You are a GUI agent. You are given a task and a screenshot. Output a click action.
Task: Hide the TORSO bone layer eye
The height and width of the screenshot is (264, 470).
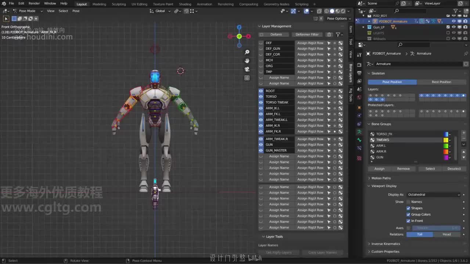point(261,97)
